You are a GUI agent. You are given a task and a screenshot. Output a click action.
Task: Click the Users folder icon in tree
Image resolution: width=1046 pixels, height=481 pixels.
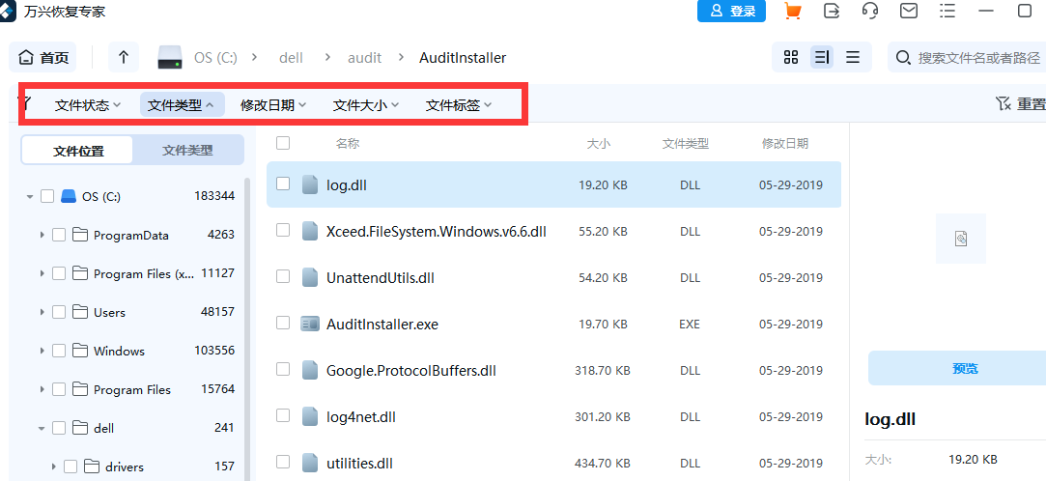tap(80, 312)
